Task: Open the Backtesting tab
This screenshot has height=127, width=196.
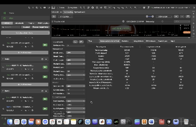Action: click(x=68, y=12)
